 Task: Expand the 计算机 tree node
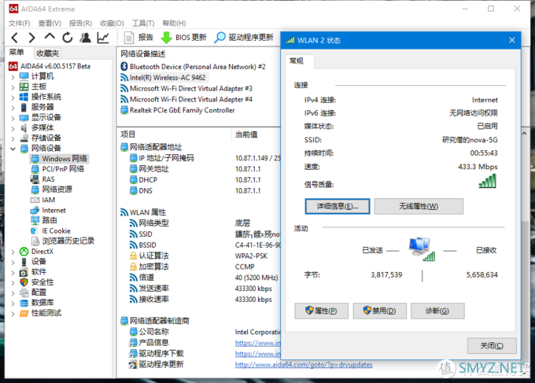[x=13, y=77]
